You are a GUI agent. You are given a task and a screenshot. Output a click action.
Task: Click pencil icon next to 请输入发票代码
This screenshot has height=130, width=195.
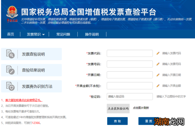pyautogui.click(x=158, y=53)
